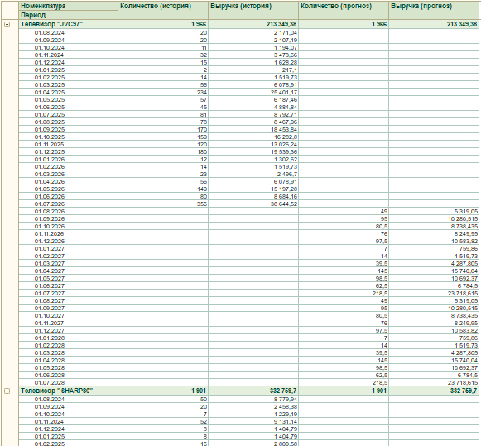Viewport: 481px width, 446px height.
Task: Click history quantity 234 for 01.04.2025
Action: pyautogui.click(x=163, y=93)
